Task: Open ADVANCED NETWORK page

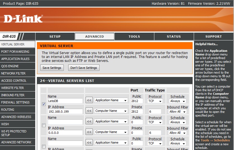Action: [x=17, y=142]
